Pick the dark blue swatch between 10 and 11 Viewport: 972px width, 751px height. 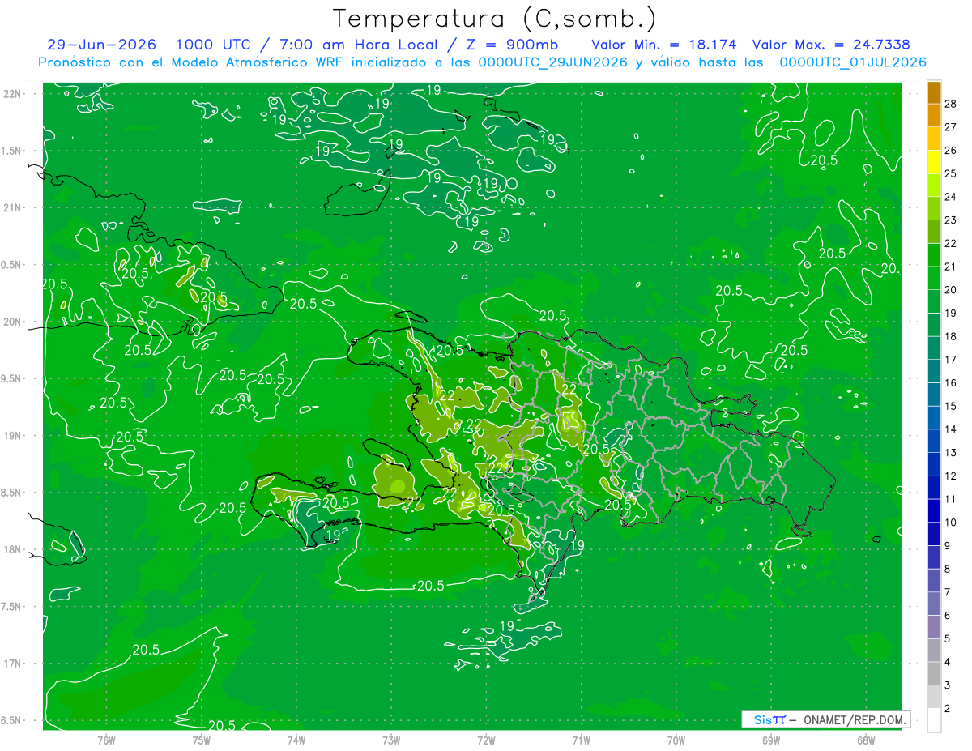[x=934, y=510]
